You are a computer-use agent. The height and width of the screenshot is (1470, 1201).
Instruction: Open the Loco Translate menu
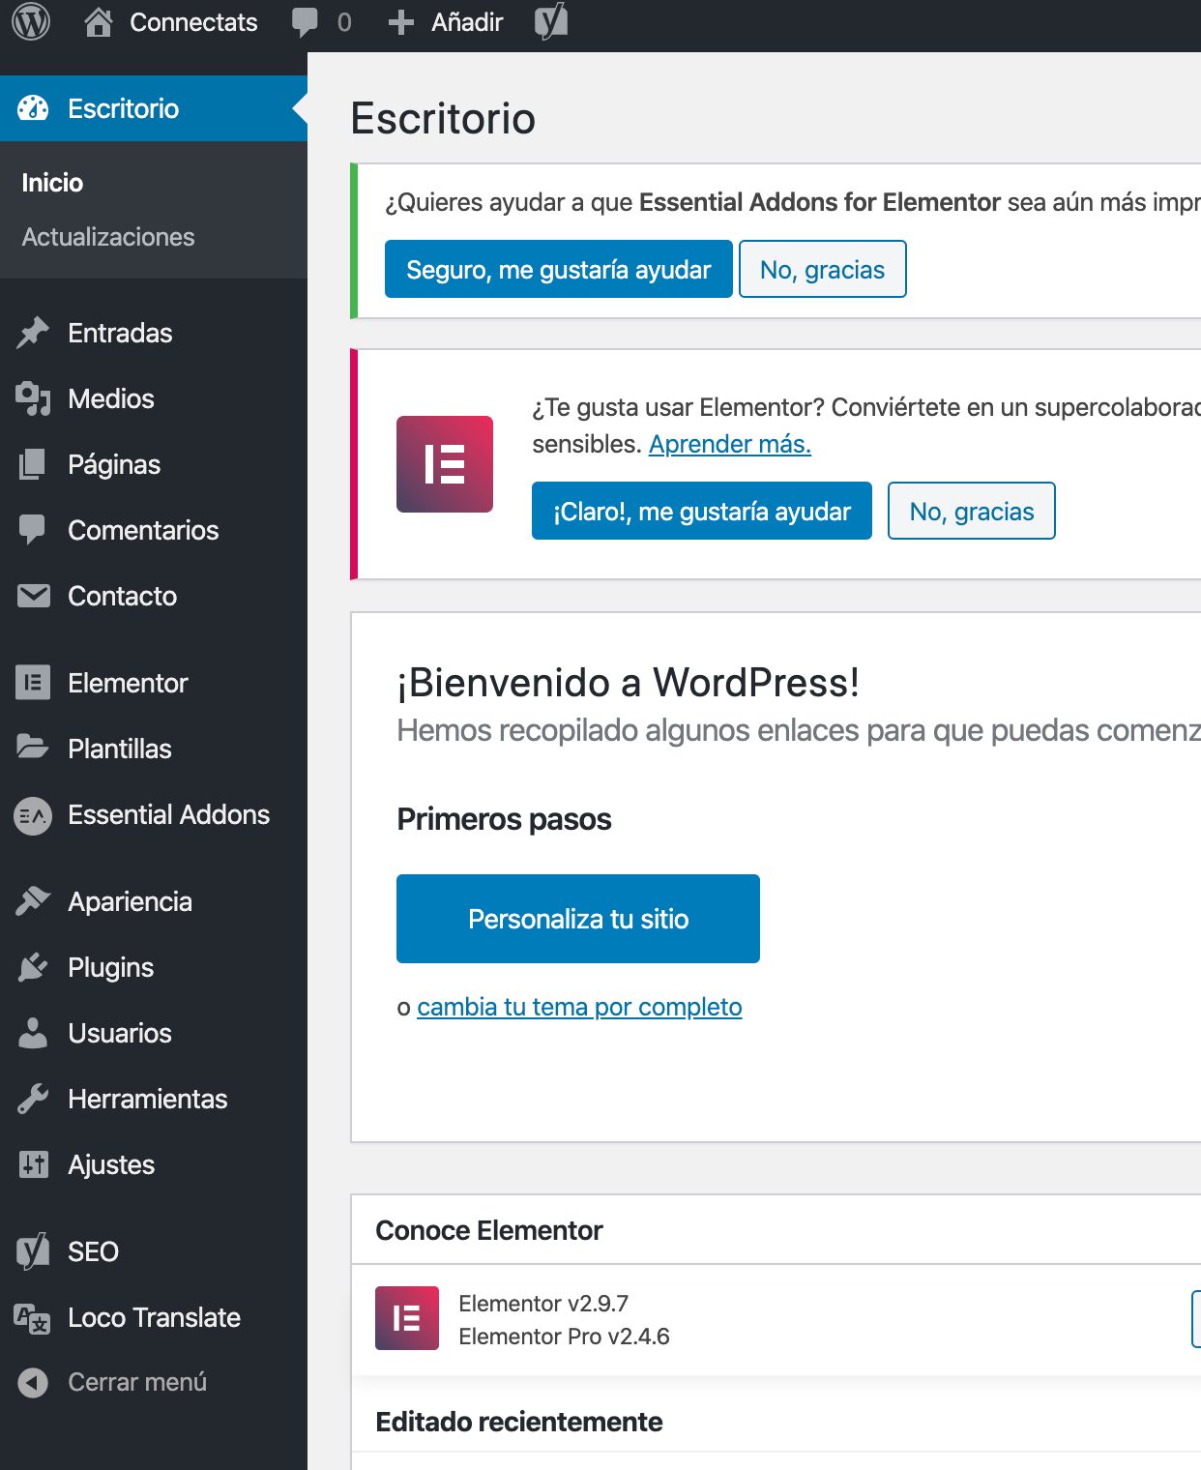pos(154,1317)
